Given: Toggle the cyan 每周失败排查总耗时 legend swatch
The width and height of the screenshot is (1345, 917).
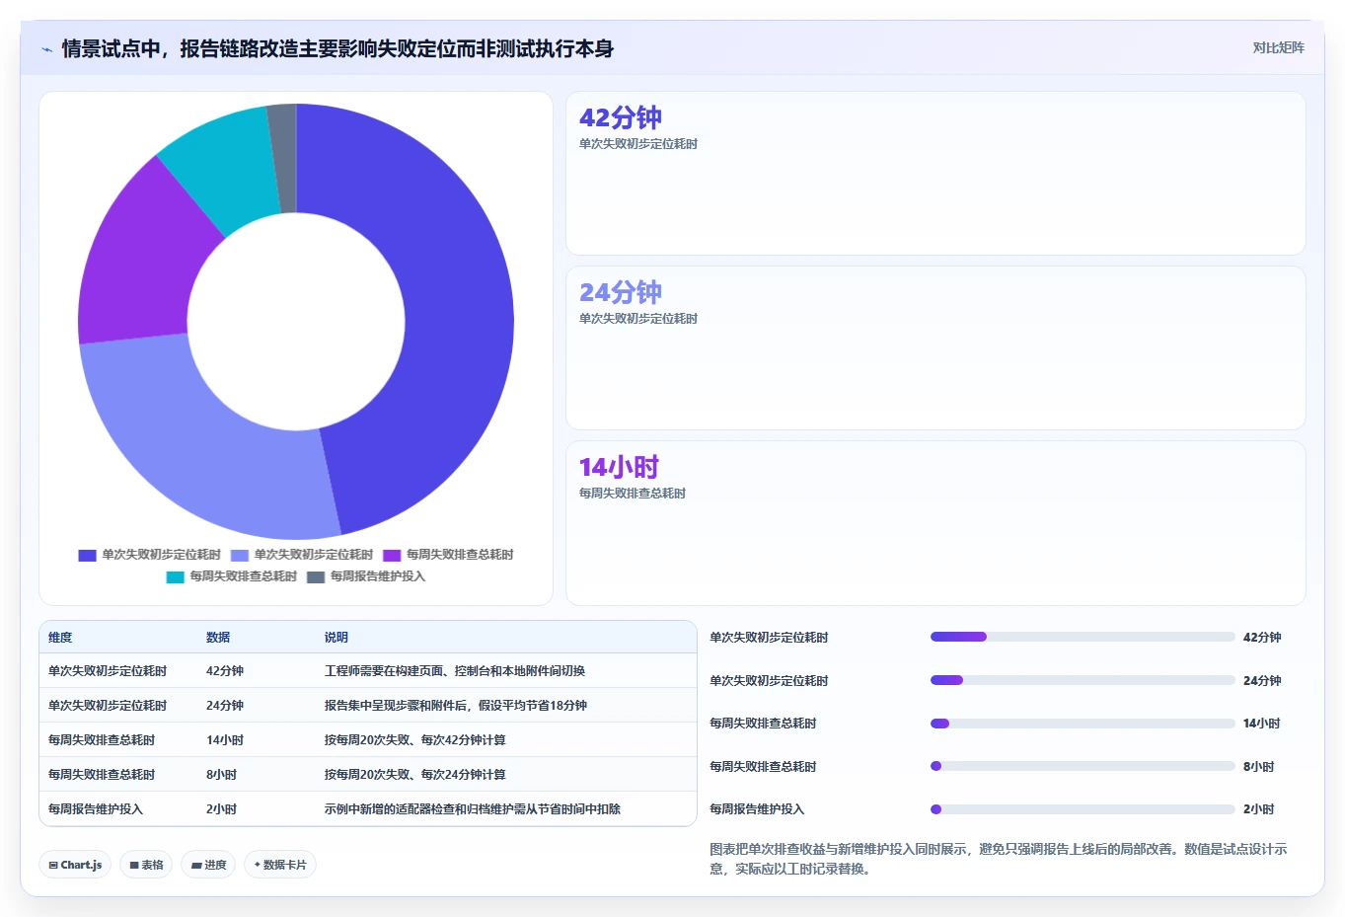Looking at the screenshot, I should click(x=175, y=576).
